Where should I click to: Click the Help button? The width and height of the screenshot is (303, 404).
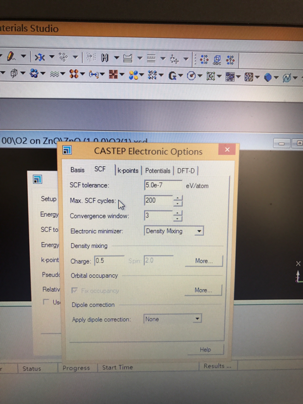[205, 350]
